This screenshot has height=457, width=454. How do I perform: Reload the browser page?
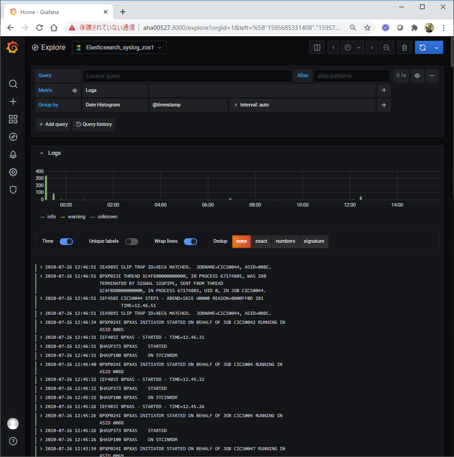(x=39, y=28)
